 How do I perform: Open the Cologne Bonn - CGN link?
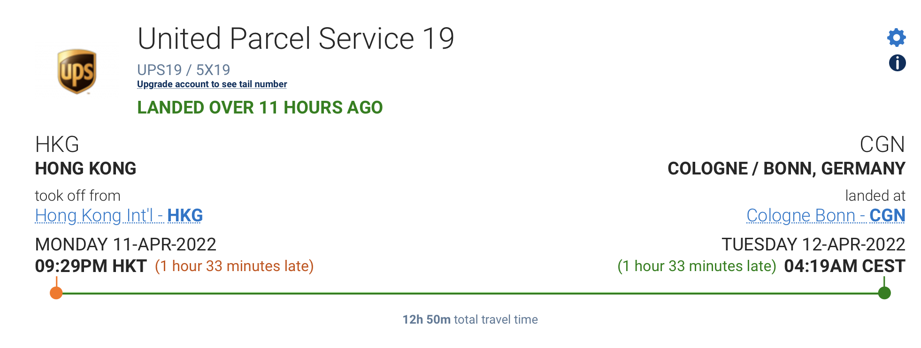click(825, 215)
